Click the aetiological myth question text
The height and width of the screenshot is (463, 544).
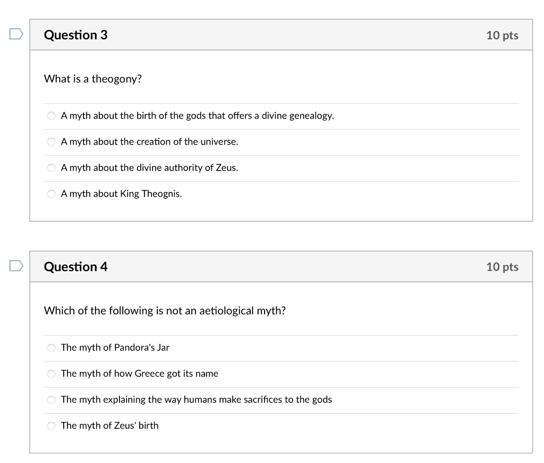(165, 310)
